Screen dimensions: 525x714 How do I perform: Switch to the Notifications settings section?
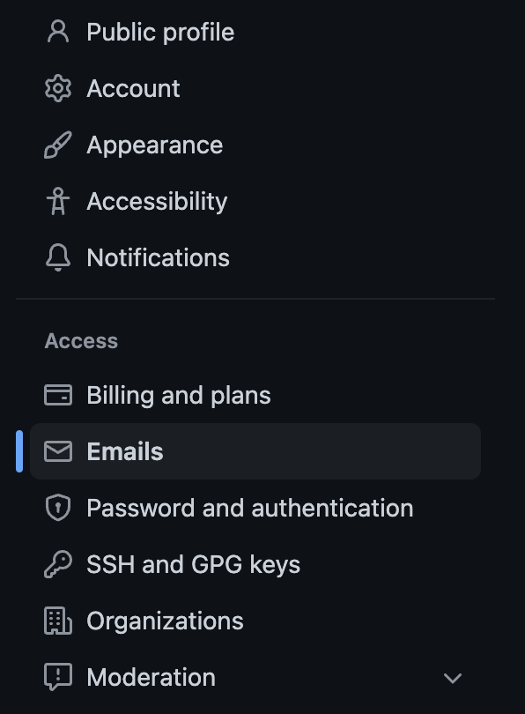[x=157, y=257]
